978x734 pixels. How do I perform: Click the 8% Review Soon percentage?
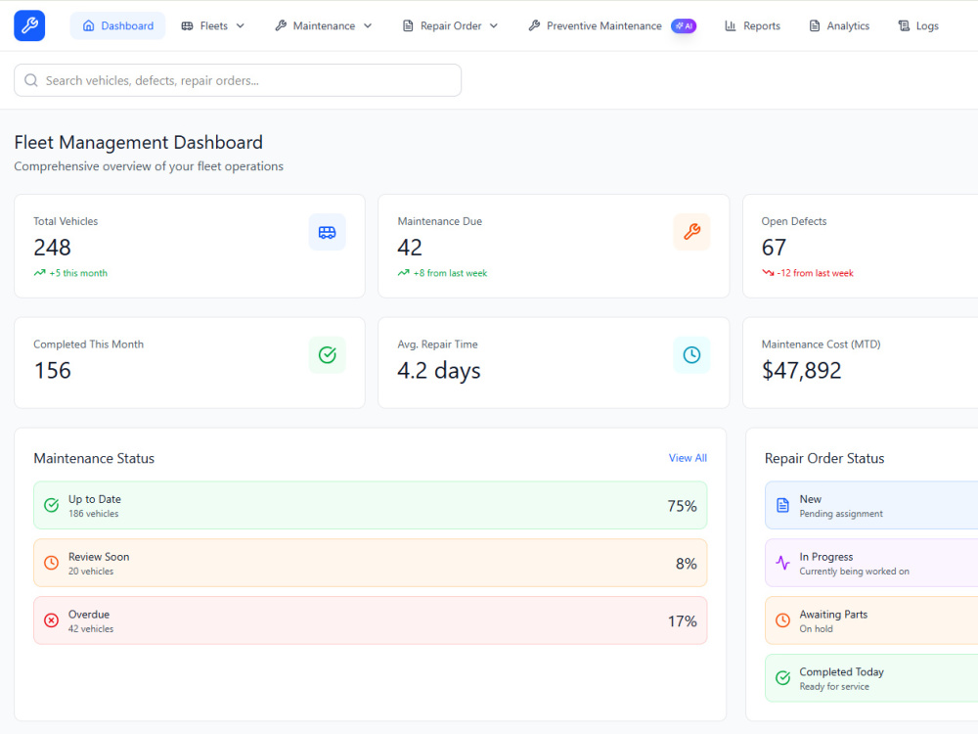pyautogui.click(x=687, y=564)
